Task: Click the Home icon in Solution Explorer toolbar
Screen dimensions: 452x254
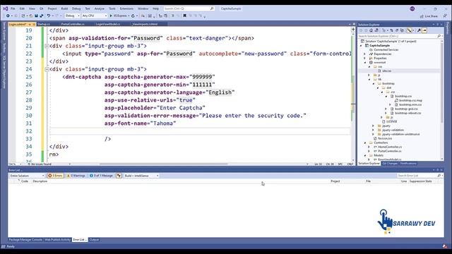Action: 371,30
